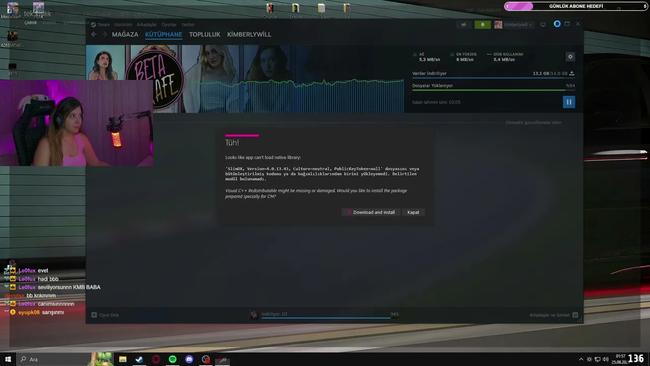Open the Steam menu in the title bar
Image resolution: width=650 pixels, height=366 pixels.
(x=104, y=24)
